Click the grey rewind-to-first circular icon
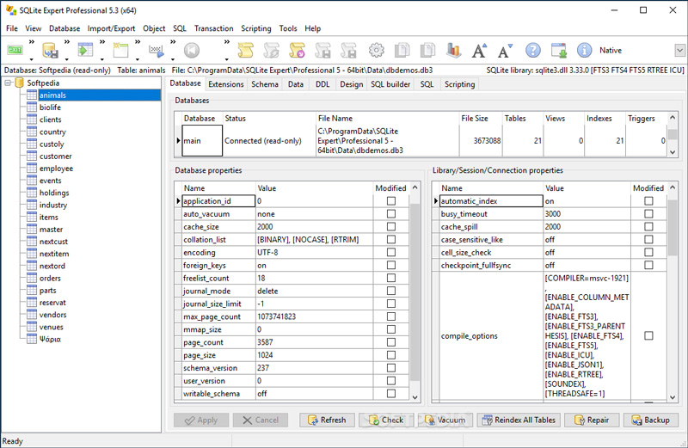 pyautogui.click(x=191, y=51)
